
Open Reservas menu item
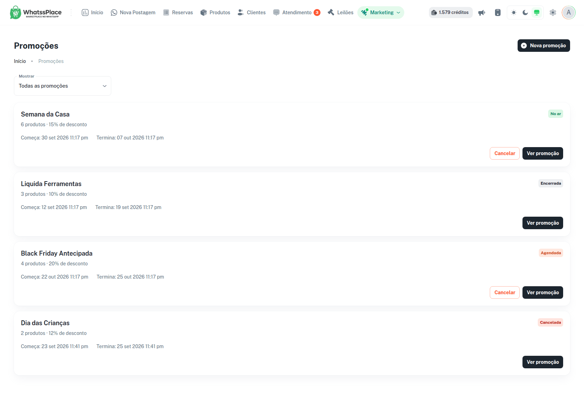click(x=178, y=13)
